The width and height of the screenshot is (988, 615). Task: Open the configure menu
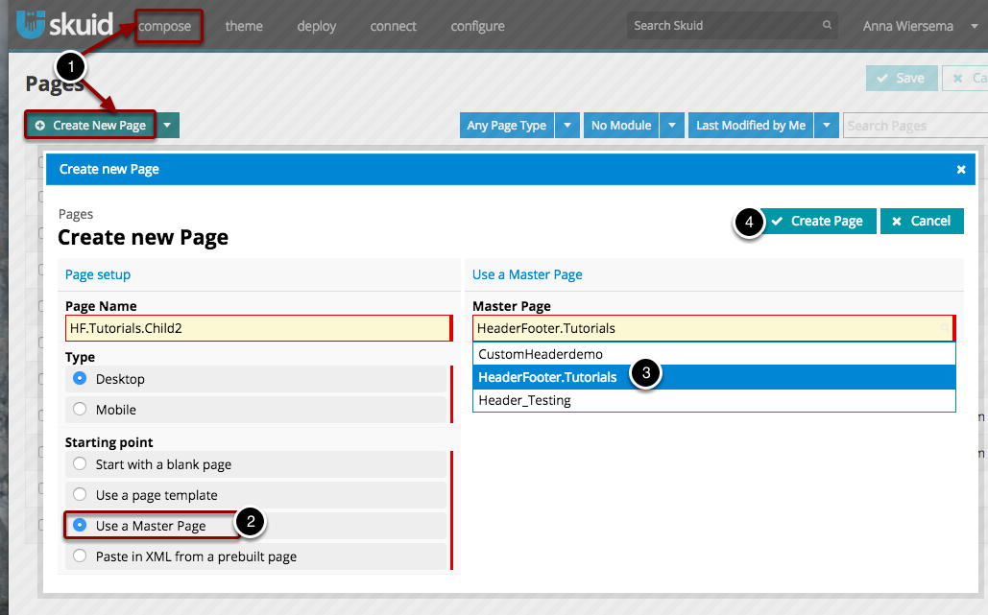coord(477,27)
